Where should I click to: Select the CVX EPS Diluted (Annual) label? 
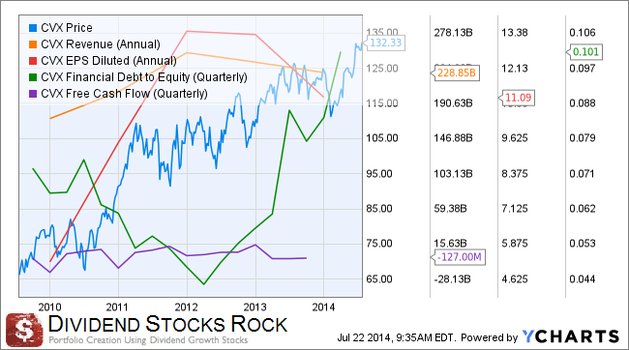coord(108,61)
